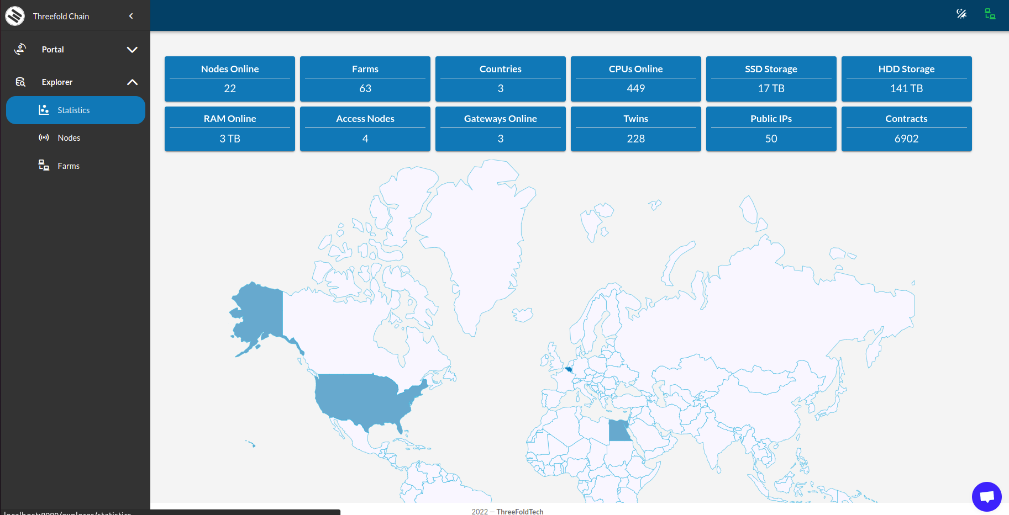Click the Farms network icon in sidebar
This screenshot has height=515, width=1009.
44,165
